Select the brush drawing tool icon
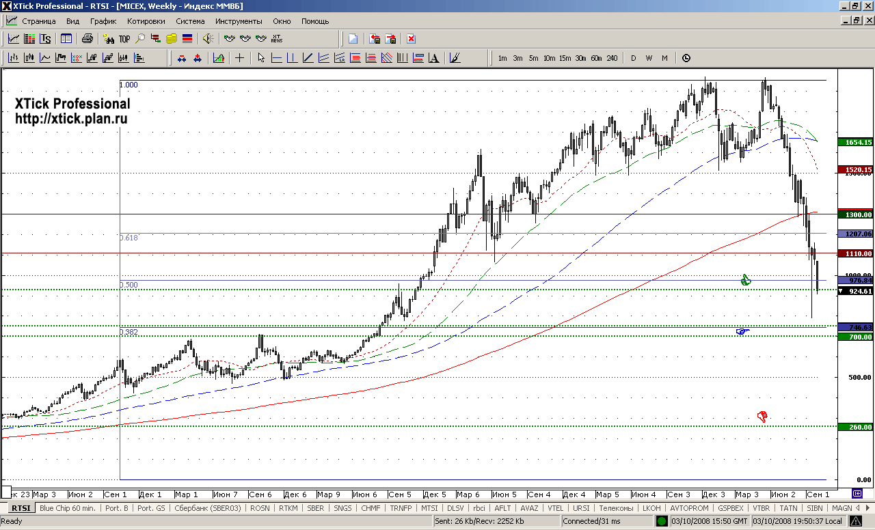Screen dimensions: 875x530 [455, 58]
